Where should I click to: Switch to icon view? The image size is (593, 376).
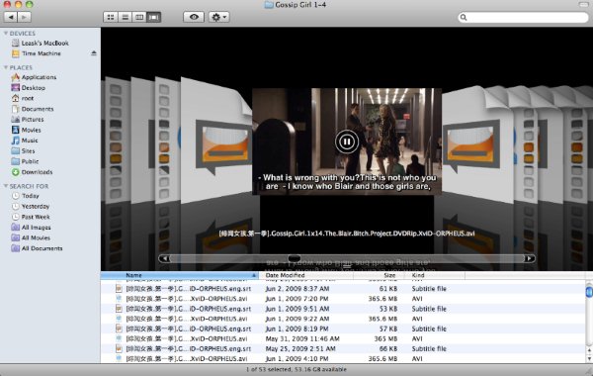(x=111, y=17)
